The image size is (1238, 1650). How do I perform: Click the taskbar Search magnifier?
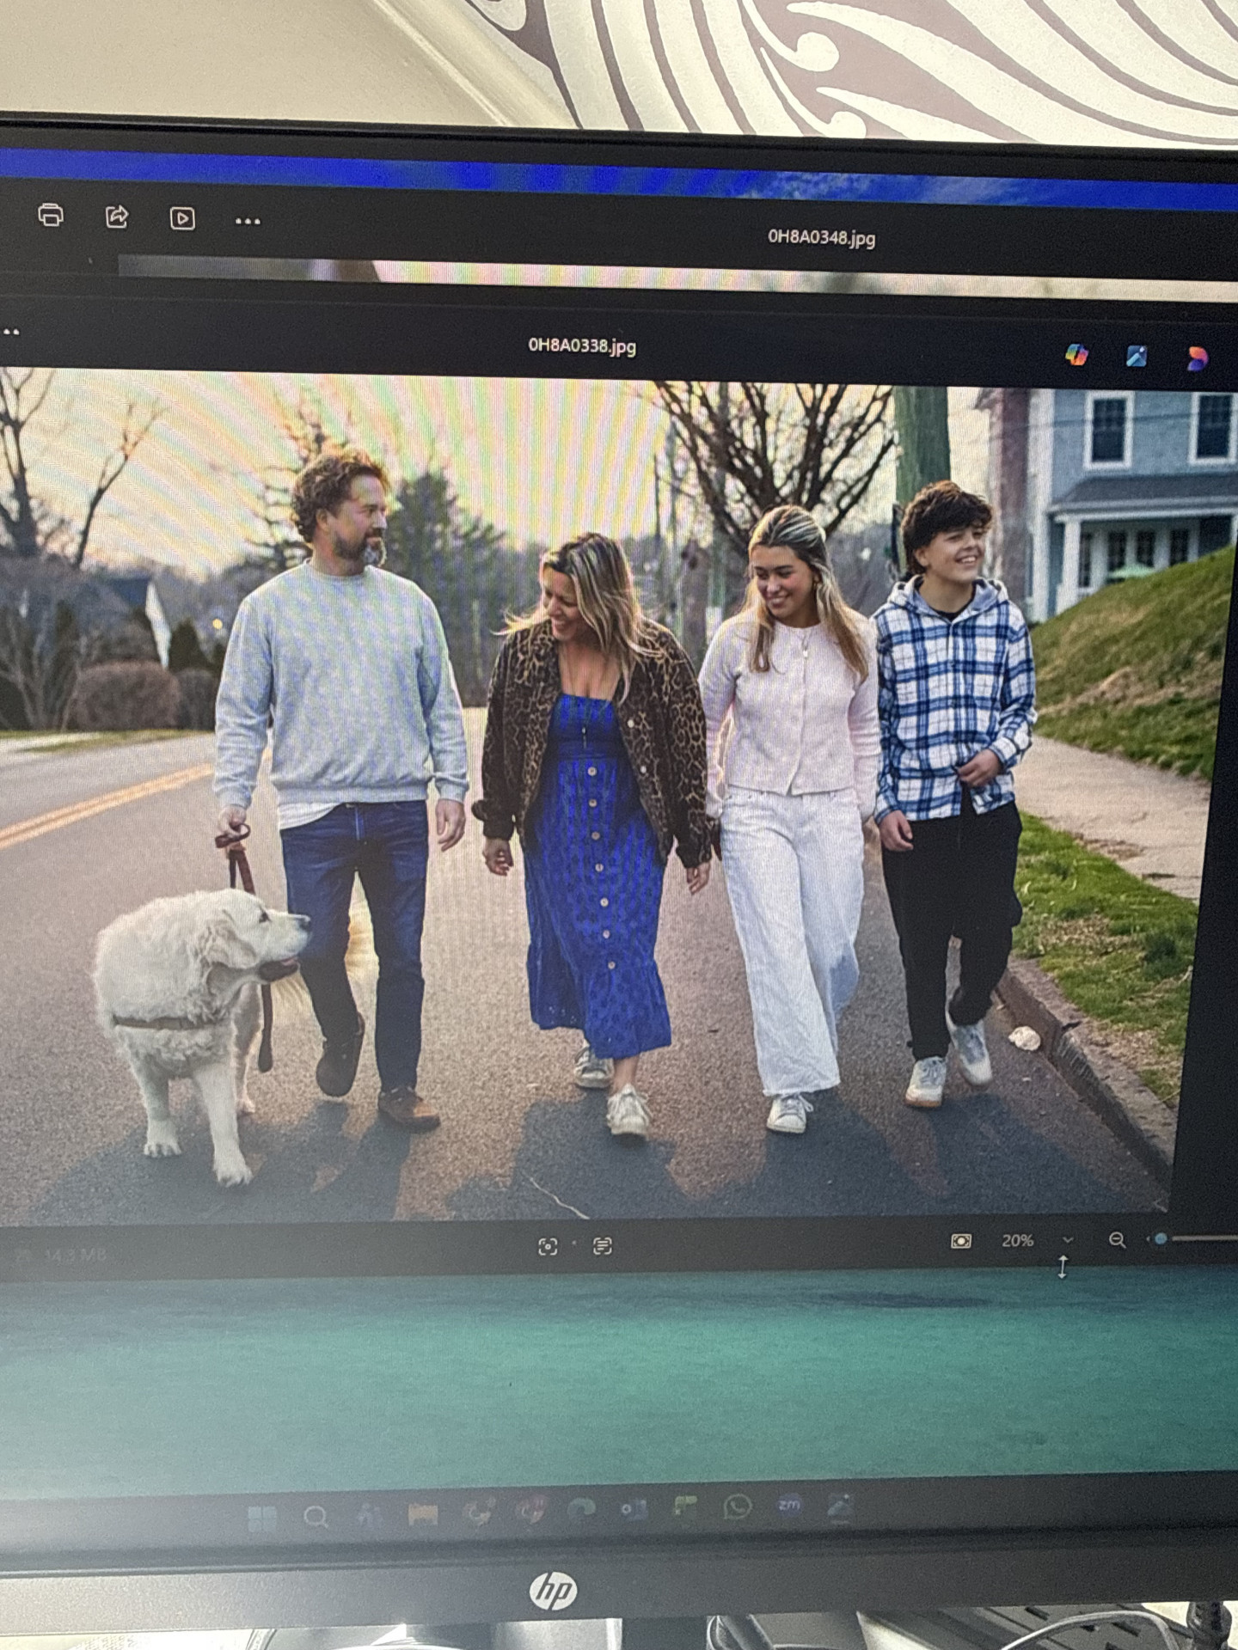316,1518
